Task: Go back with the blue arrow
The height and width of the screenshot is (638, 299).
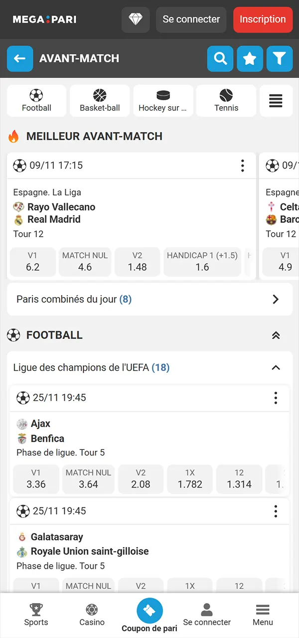Action: point(20,58)
